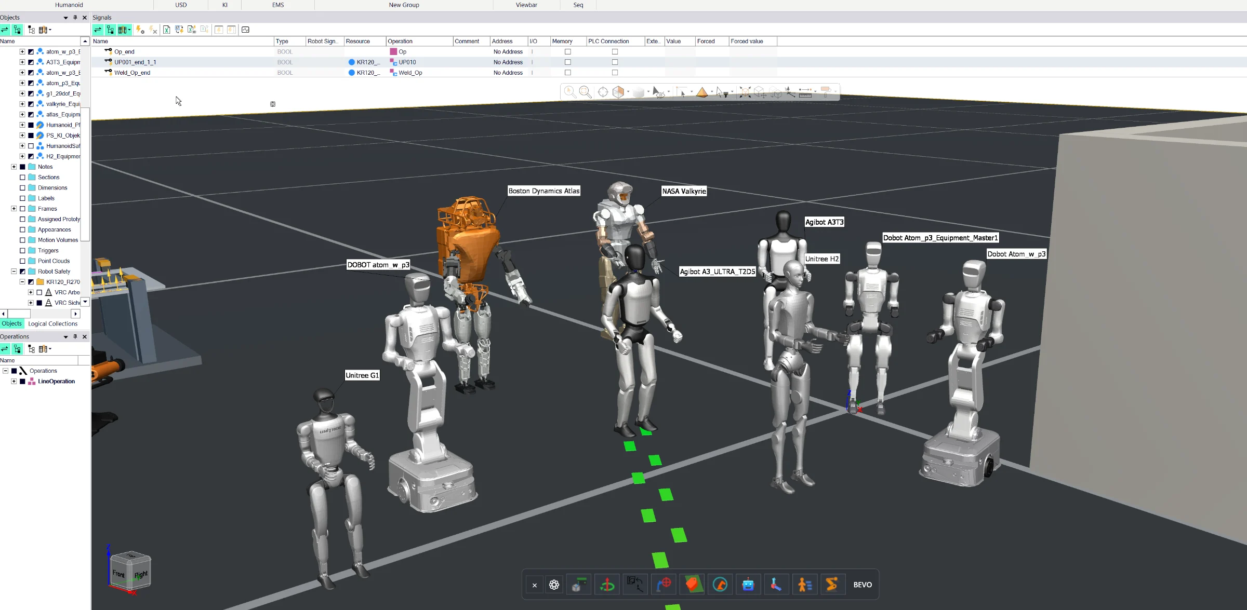Collapse the Robot Safety node
The image size is (1247, 610).
[x=14, y=272]
